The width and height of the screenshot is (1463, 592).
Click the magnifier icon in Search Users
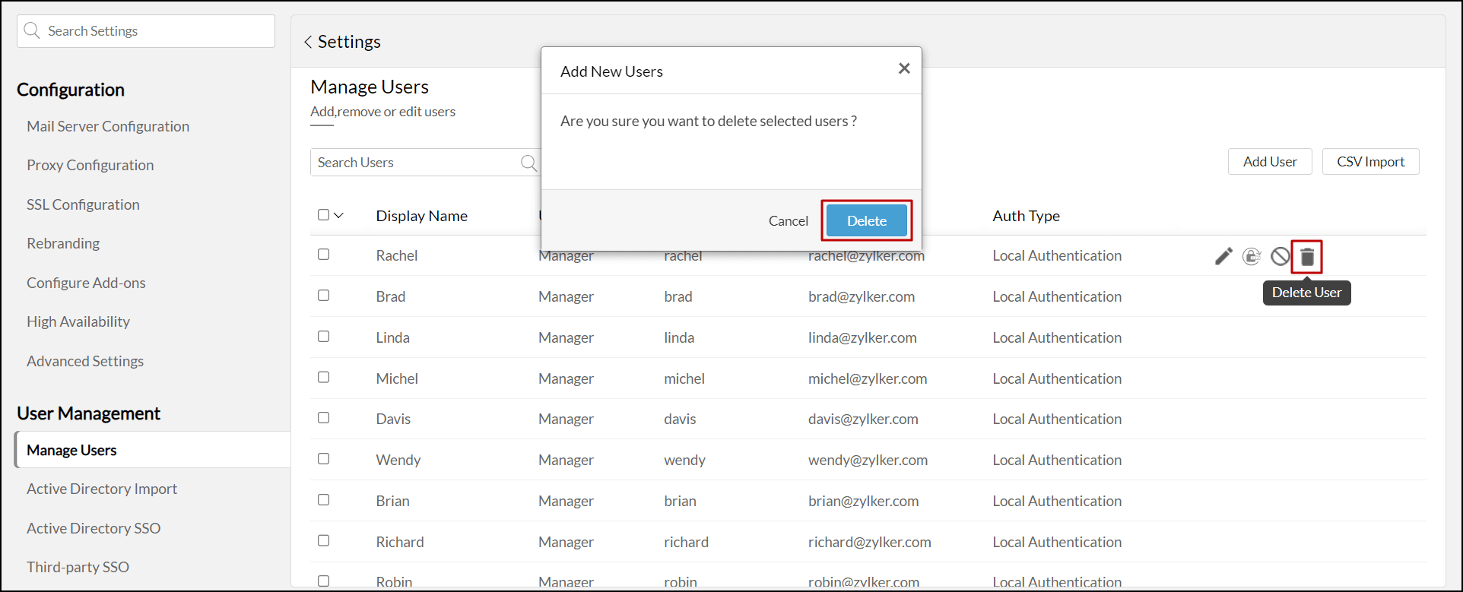coord(528,163)
